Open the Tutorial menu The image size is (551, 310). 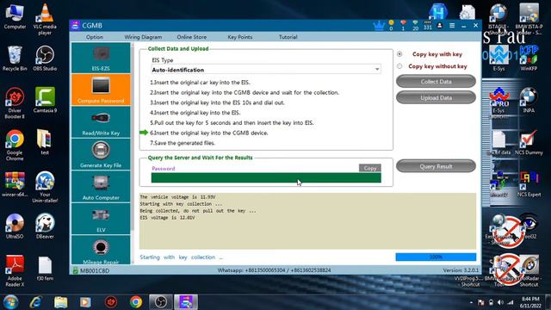(288, 37)
